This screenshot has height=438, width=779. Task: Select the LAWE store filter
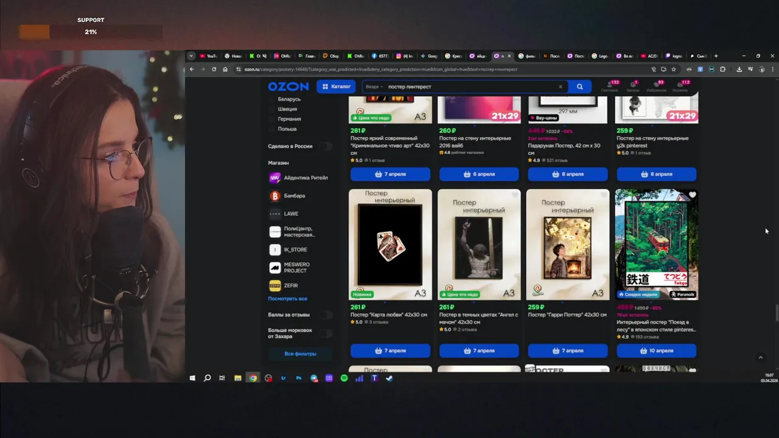284,214
